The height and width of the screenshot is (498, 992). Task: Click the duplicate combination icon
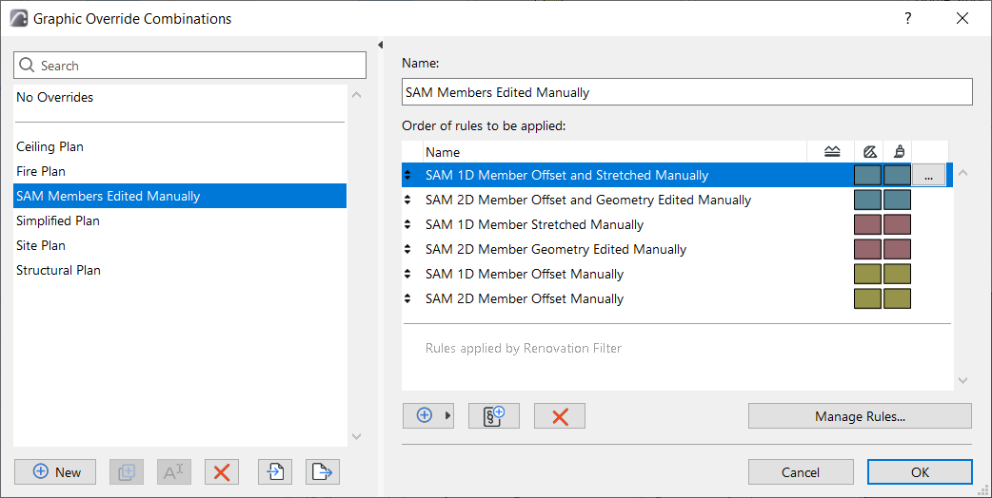(x=127, y=471)
